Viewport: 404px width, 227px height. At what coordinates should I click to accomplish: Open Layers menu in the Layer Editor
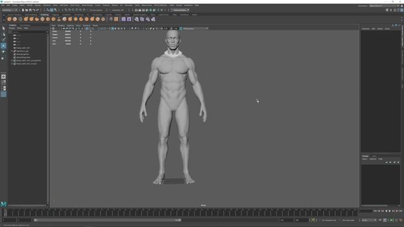point(365,159)
